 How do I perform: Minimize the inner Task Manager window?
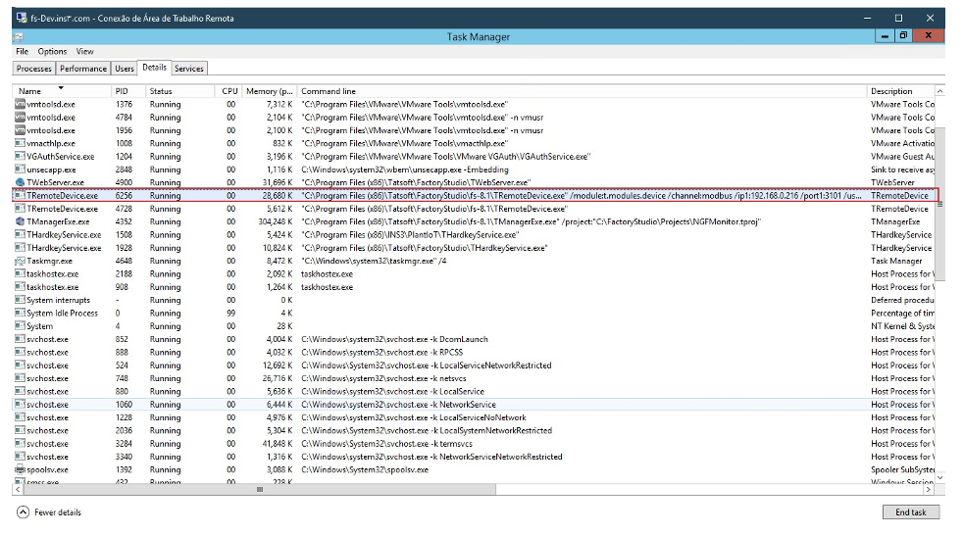coord(885,35)
